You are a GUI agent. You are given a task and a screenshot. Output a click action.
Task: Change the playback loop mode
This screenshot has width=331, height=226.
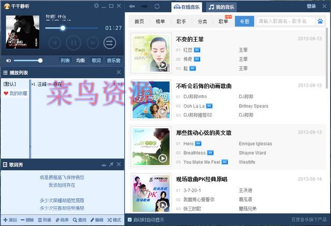pyautogui.click(x=110, y=43)
